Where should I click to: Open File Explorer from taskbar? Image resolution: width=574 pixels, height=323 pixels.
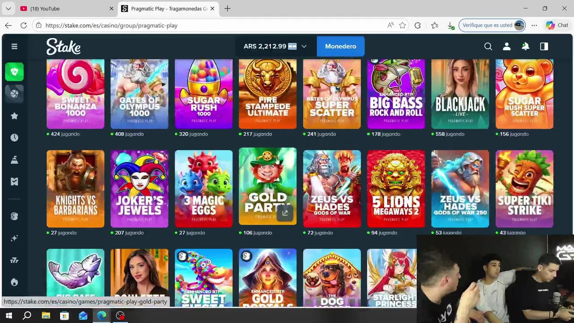pyautogui.click(x=46, y=316)
